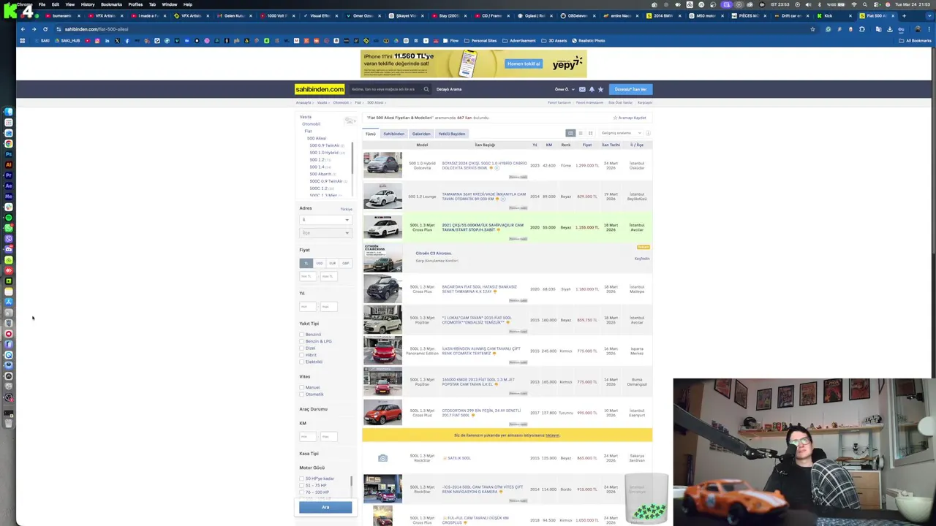936x526 pixels.
Task: Click Ücretsiz İlan Ver button
Action: coord(630,89)
